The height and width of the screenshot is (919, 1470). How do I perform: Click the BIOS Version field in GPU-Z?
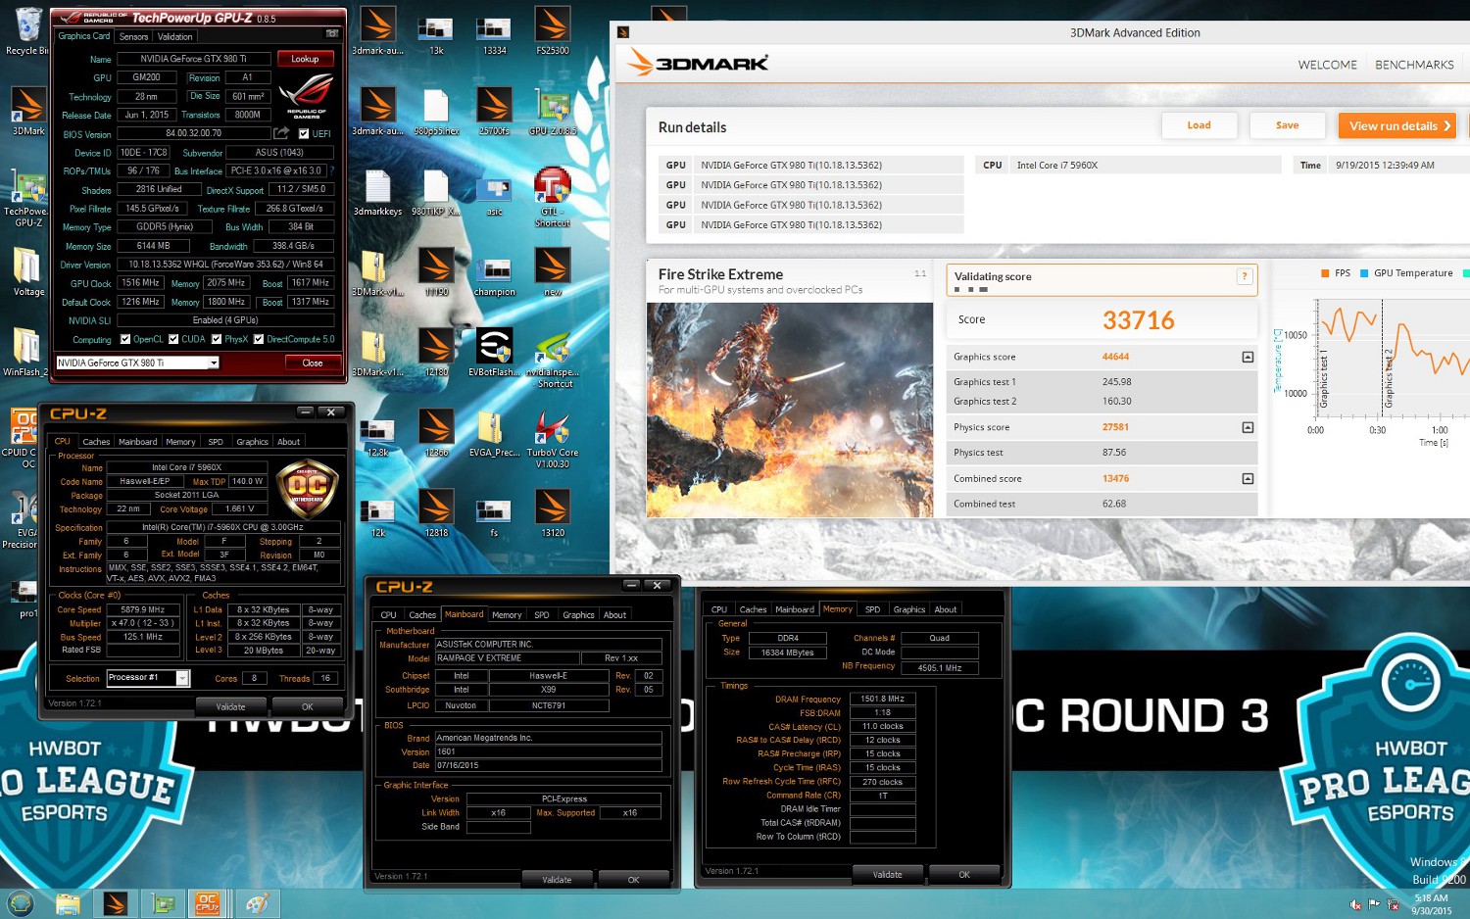(x=193, y=133)
